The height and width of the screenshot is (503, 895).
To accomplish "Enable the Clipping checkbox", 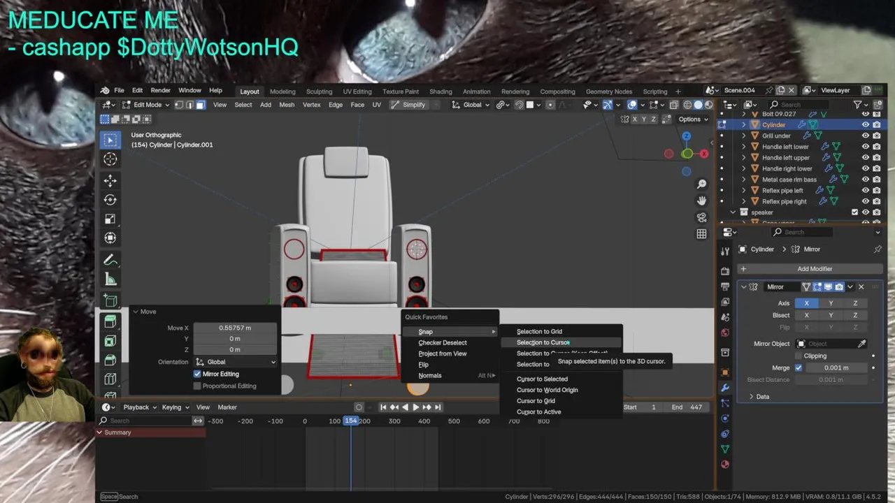I will click(x=798, y=356).
